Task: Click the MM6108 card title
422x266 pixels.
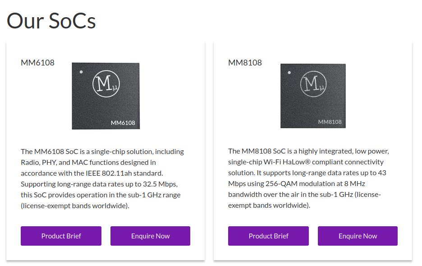Action: (37, 63)
